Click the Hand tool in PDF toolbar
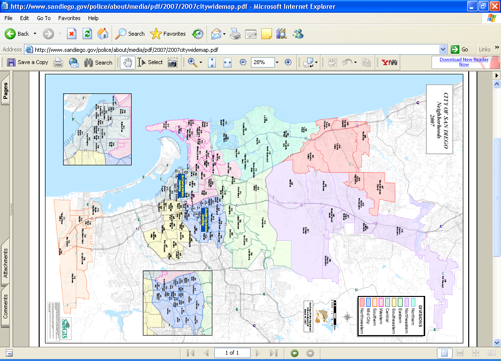The height and width of the screenshot is (361, 501). (128, 63)
